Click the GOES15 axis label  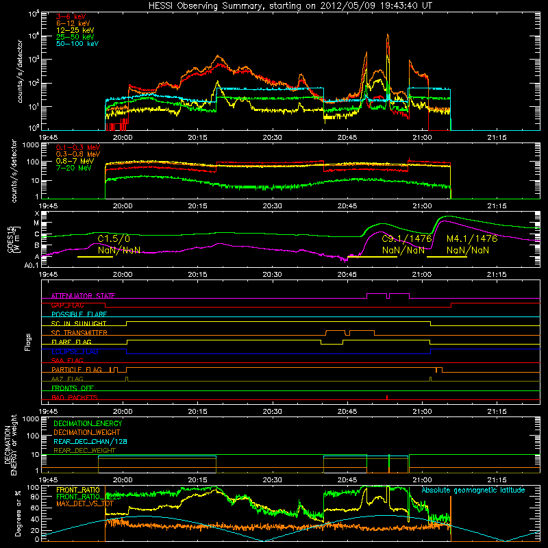[x=10, y=238]
